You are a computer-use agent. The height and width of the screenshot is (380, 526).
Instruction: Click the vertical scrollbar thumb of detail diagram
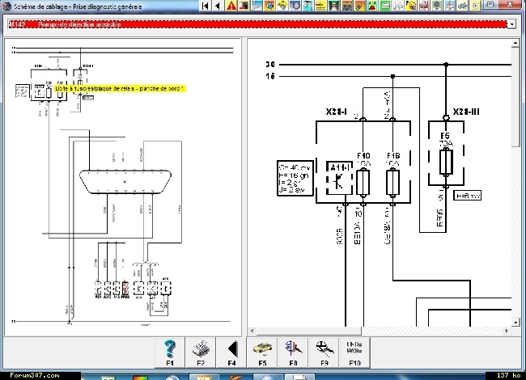point(515,96)
